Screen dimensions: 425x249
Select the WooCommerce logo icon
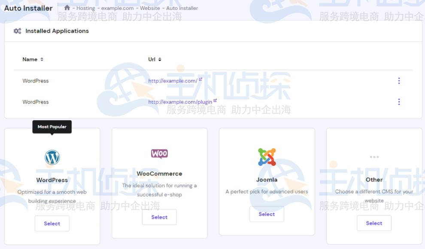pos(159,153)
